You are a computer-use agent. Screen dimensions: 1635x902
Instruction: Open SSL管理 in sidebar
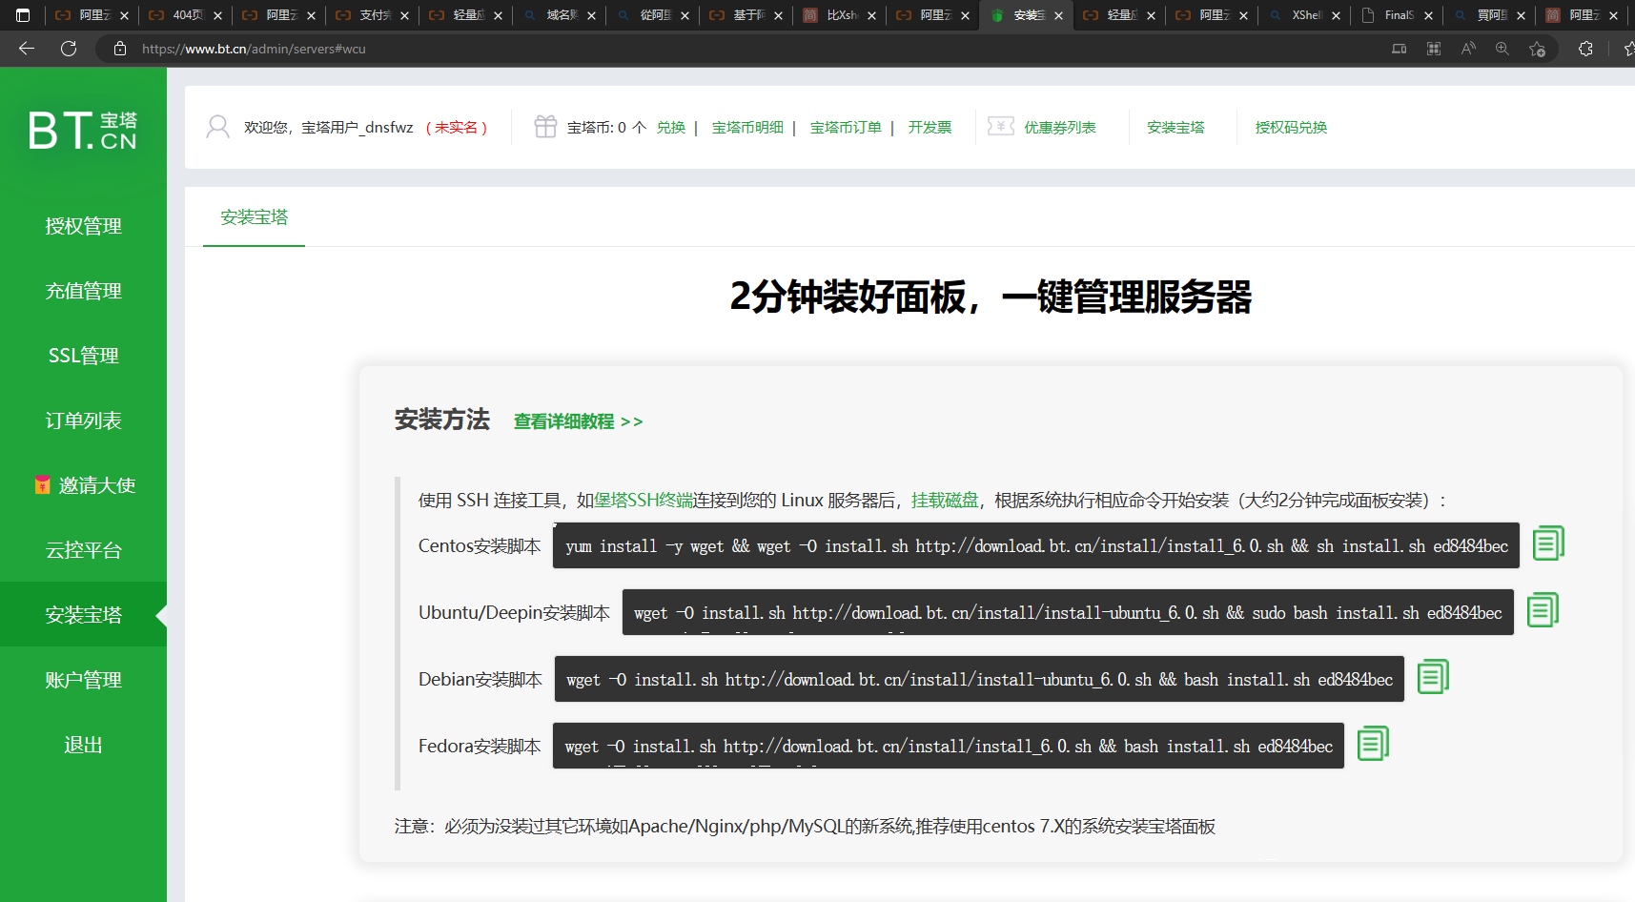[83, 356]
